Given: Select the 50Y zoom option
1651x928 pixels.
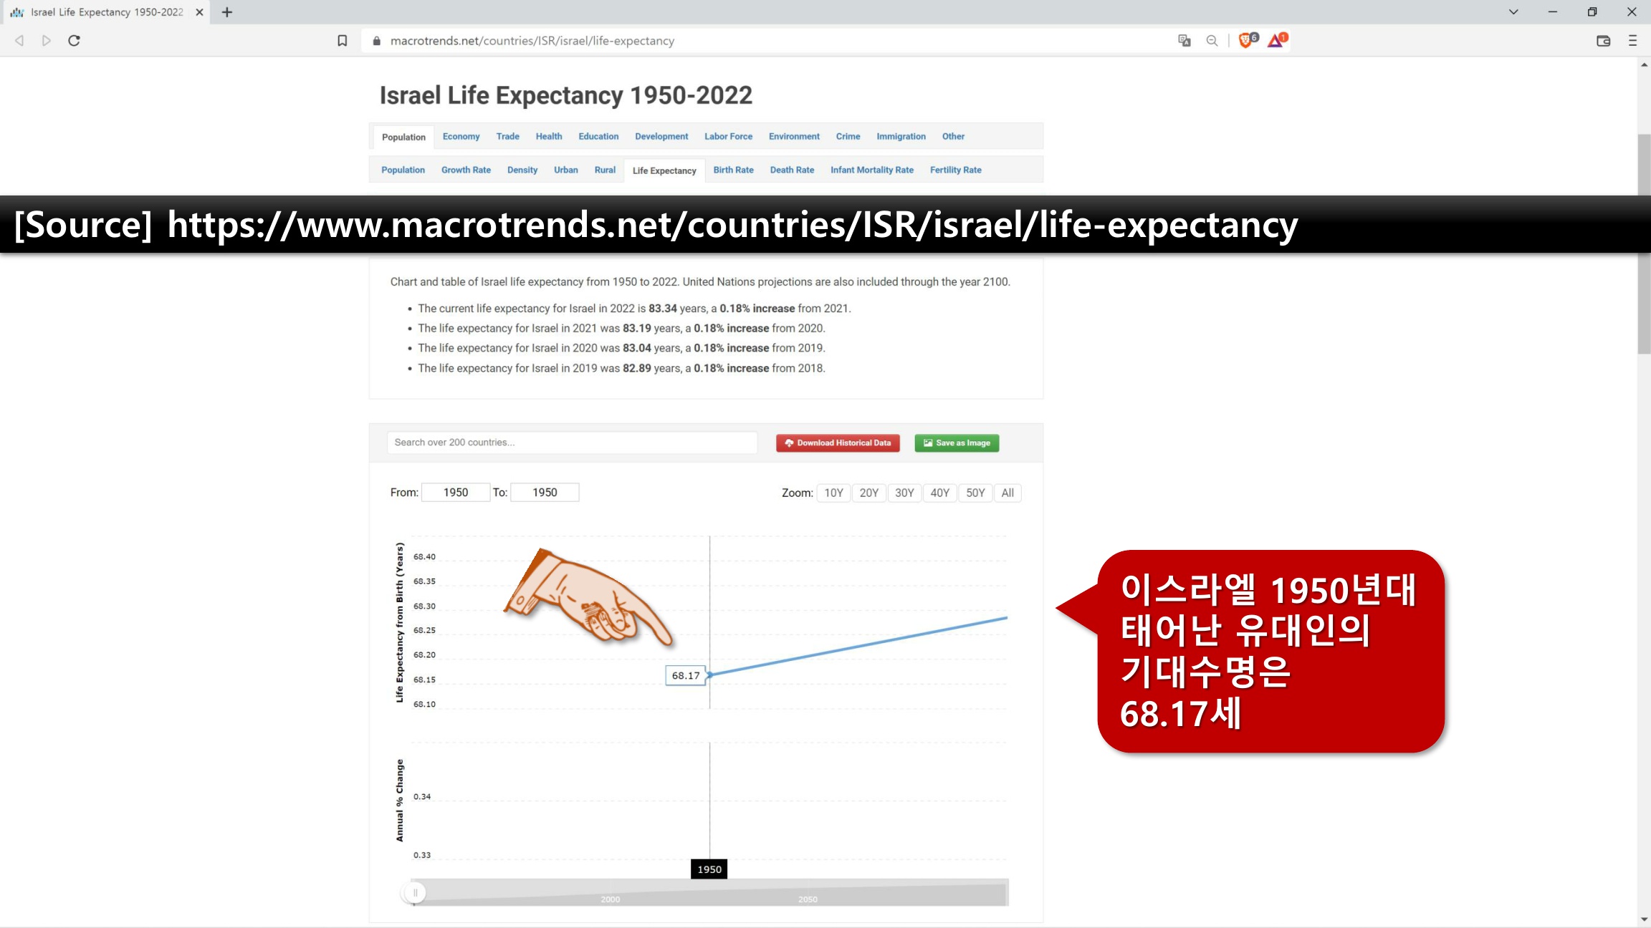Looking at the screenshot, I should (x=975, y=493).
